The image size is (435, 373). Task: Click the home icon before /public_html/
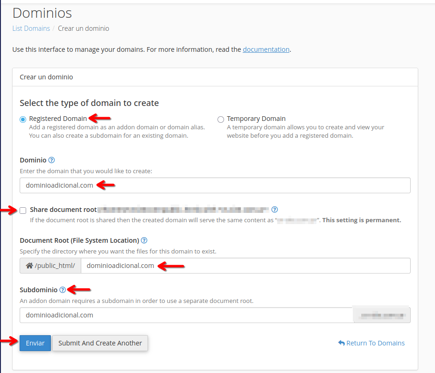pos(29,266)
